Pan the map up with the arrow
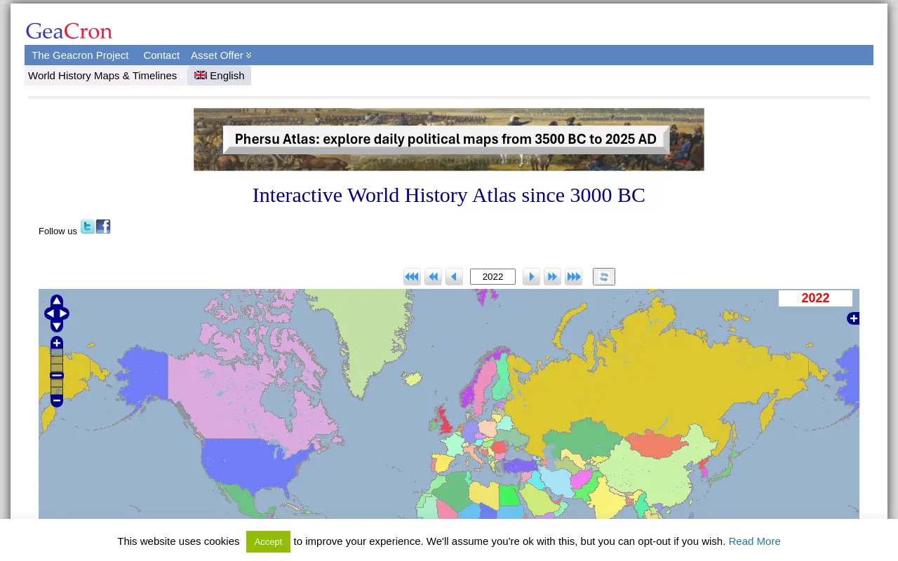The image size is (898, 561). tap(57, 302)
